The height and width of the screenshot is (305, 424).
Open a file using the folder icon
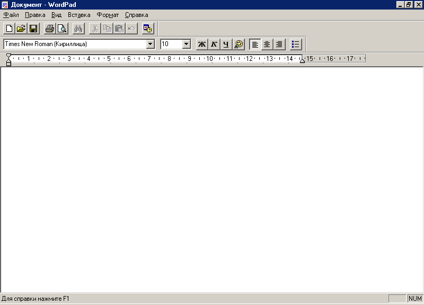[21, 29]
